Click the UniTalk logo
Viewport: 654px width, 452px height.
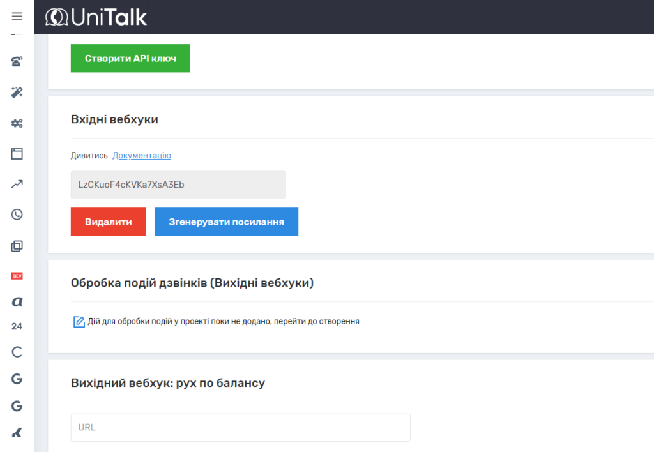coord(96,17)
